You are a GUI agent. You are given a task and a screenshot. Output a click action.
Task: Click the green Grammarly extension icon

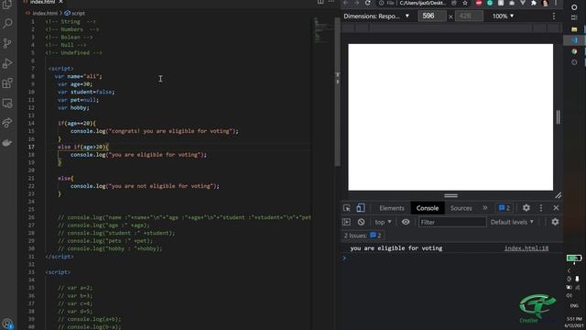pyautogui.click(x=490, y=3)
